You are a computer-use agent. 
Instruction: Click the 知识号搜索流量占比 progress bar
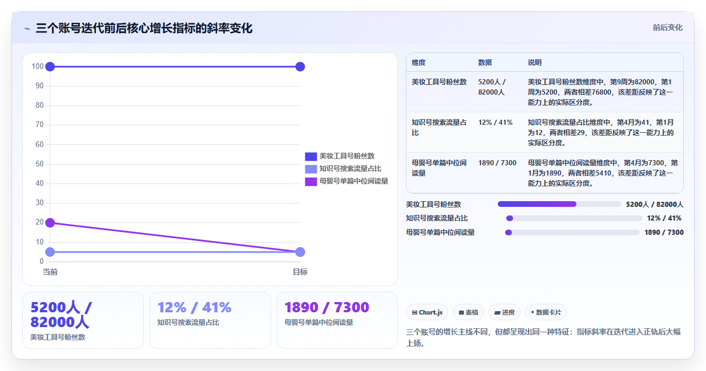click(574, 218)
